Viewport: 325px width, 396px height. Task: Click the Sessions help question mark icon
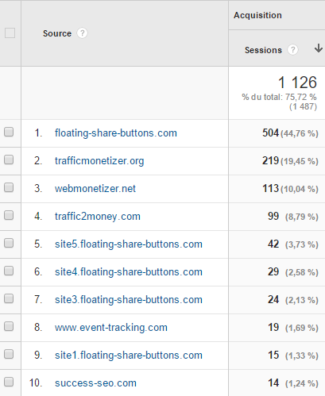[x=292, y=50]
